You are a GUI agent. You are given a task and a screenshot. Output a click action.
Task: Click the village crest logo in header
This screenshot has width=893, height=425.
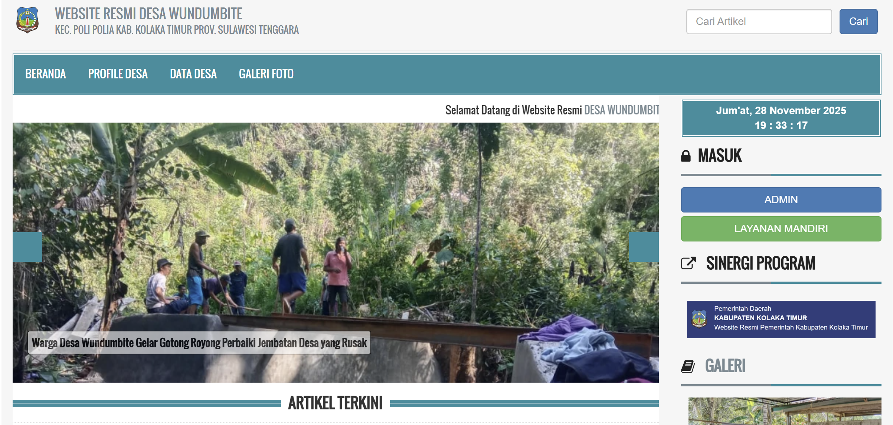(x=27, y=20)
